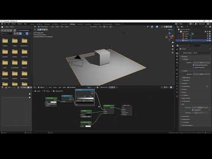
Task: Click Material breadcrumb in node editor
Action: coord(58,91)
